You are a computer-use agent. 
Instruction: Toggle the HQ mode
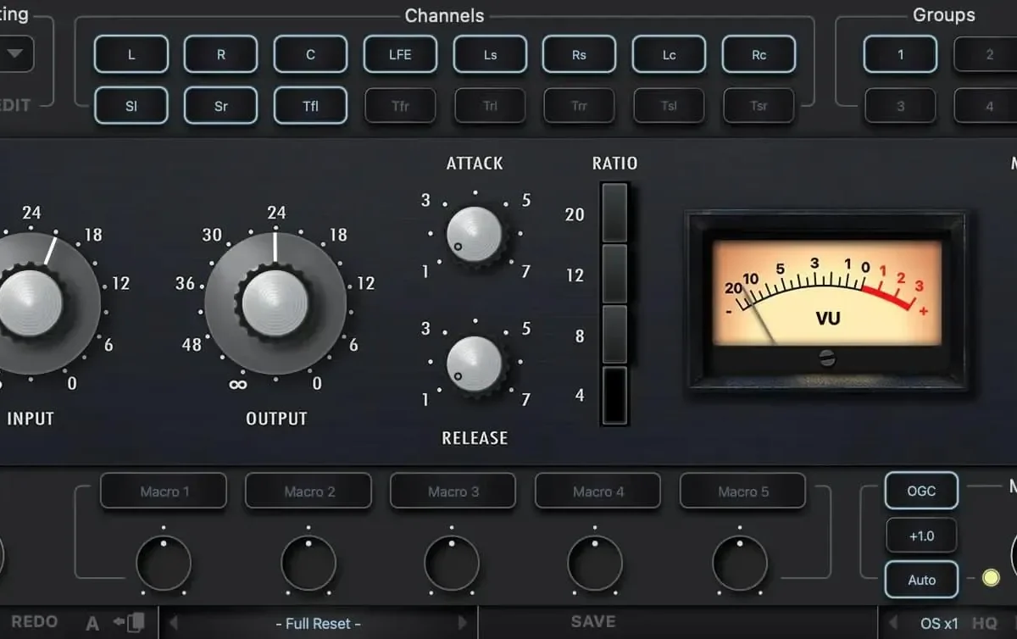click(x=985, y=623)
